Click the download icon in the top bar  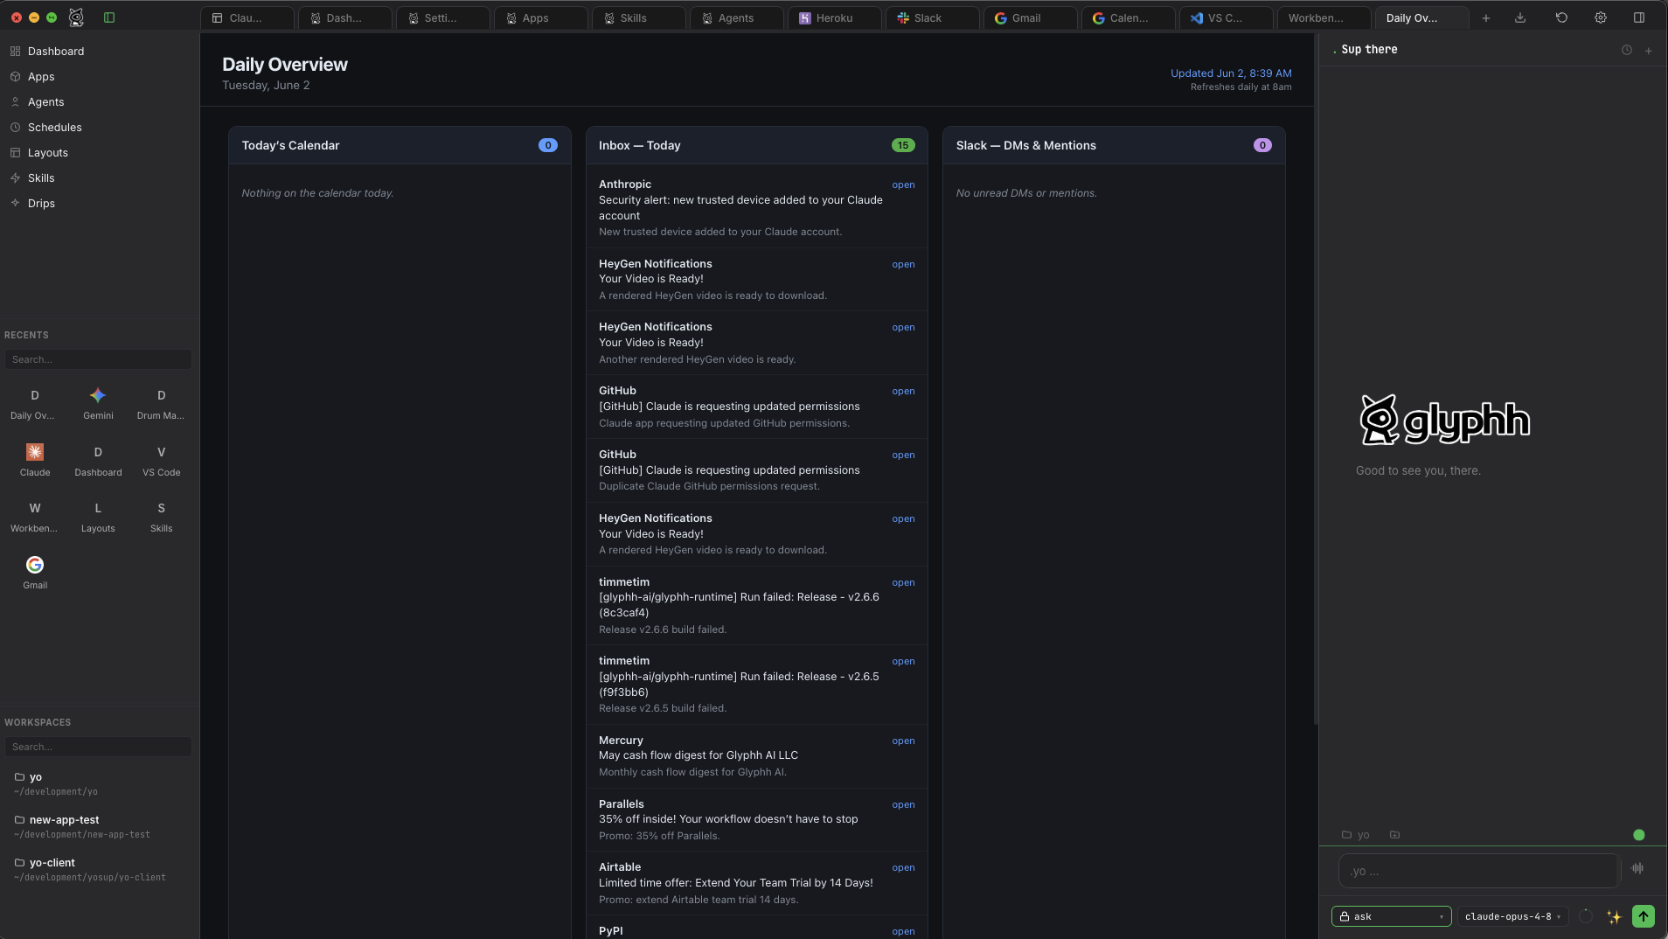(x=1520, y=17)
